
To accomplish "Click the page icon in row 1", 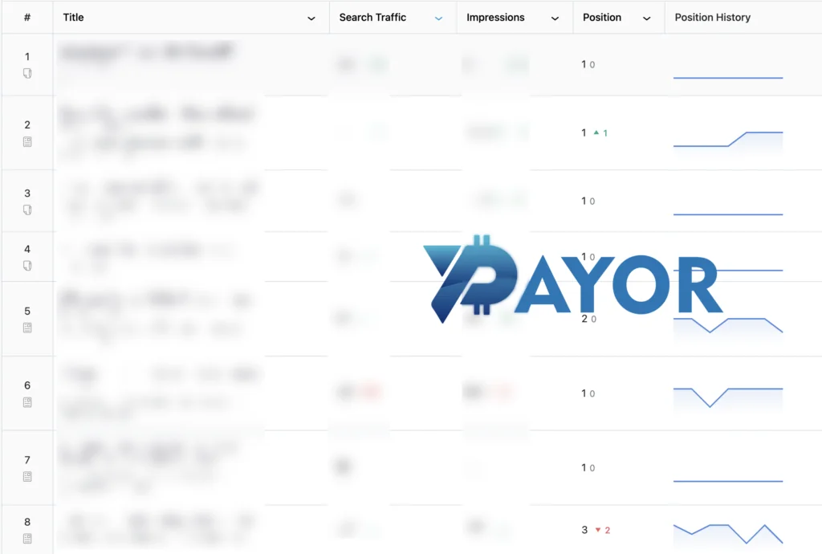I will click(x=27, y=73).
